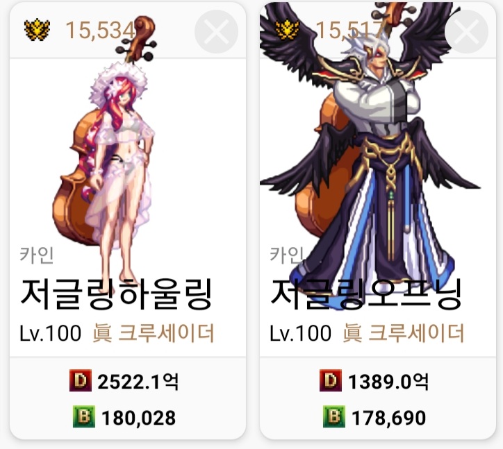This screenshot has height=449, width=503.
Task: Click the damage value 1389.0억
Action: coord(388,382)
